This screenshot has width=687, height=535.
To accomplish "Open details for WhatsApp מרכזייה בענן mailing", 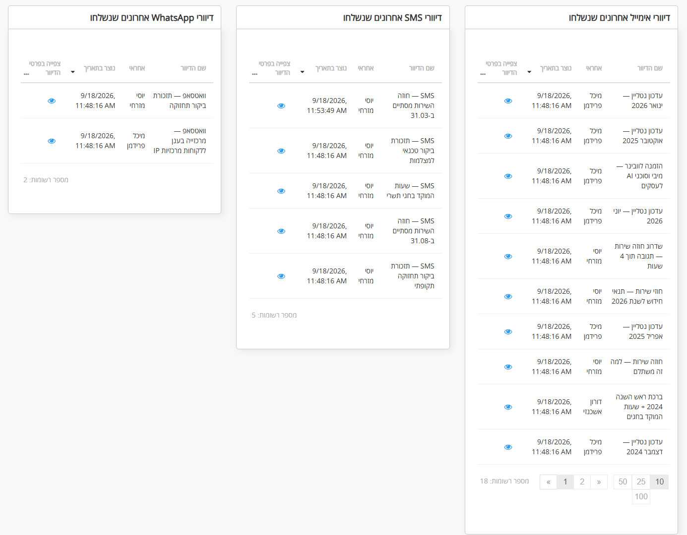I will tap(52, 141).
